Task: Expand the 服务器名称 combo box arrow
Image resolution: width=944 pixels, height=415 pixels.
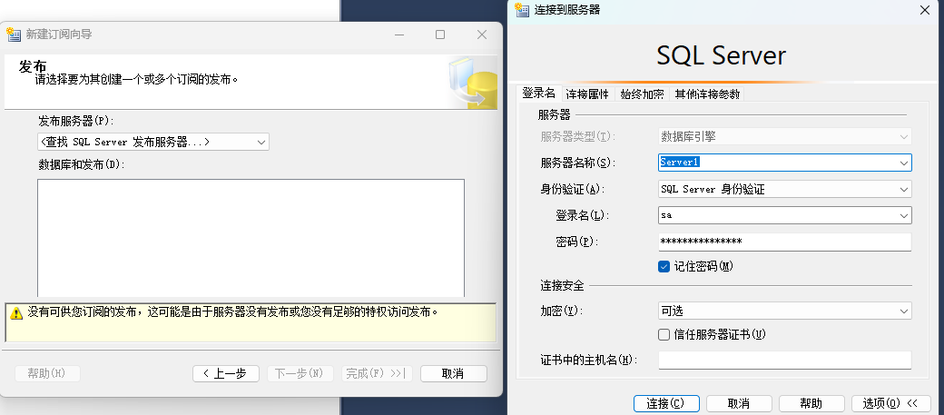Action: (904, 163)
